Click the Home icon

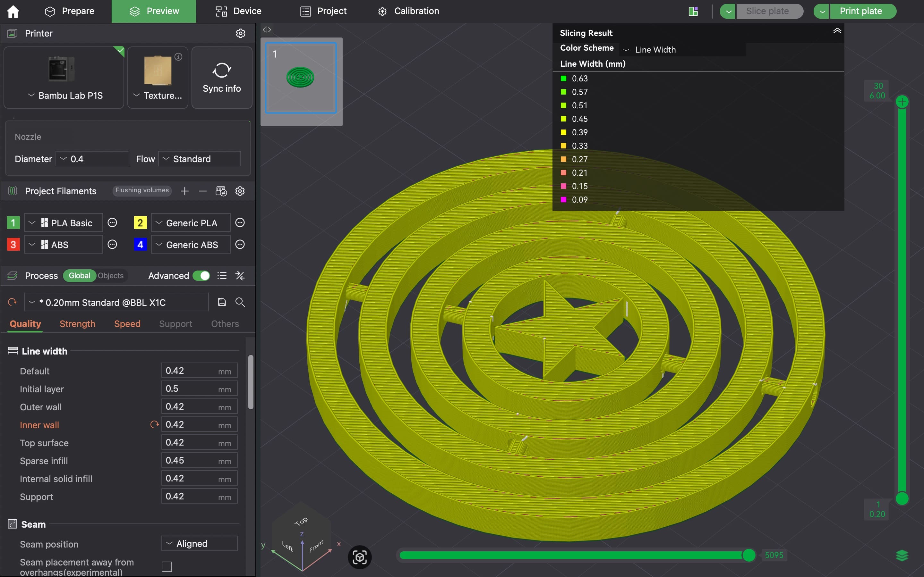coord(13,11)
